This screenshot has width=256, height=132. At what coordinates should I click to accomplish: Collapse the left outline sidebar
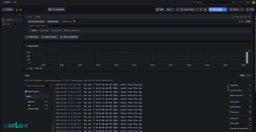pos(20,16)
